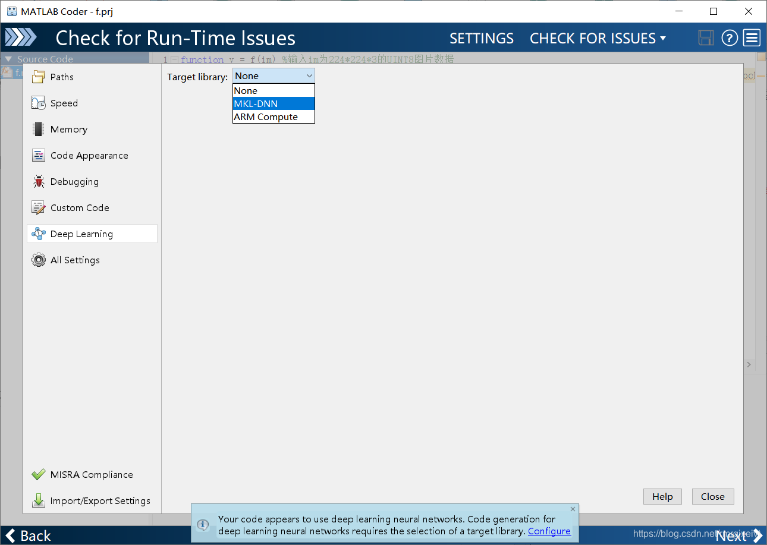The height and width of the screenshot is (545, 767).
Task: Open the Paths settings category
Action: pos(92,77)
